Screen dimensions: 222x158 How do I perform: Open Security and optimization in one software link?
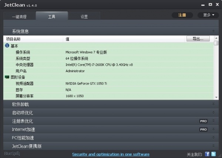point(111,154)
